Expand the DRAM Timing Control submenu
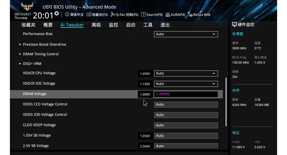The height and width of the screenshot is (155, 287). [41, 54]
